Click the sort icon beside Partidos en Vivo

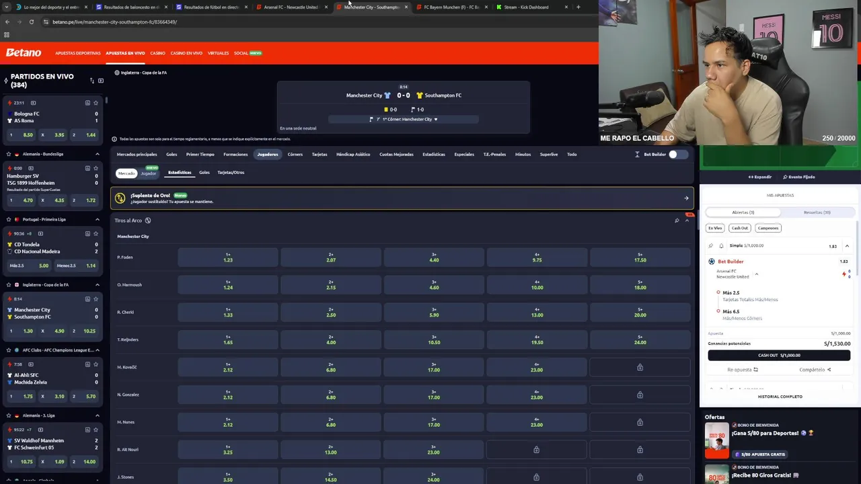tap(92, 81)
